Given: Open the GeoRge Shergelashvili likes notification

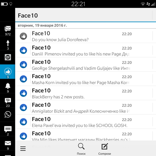Looking at the screenshot, I should pyautogui.click(x=85, y=65).
